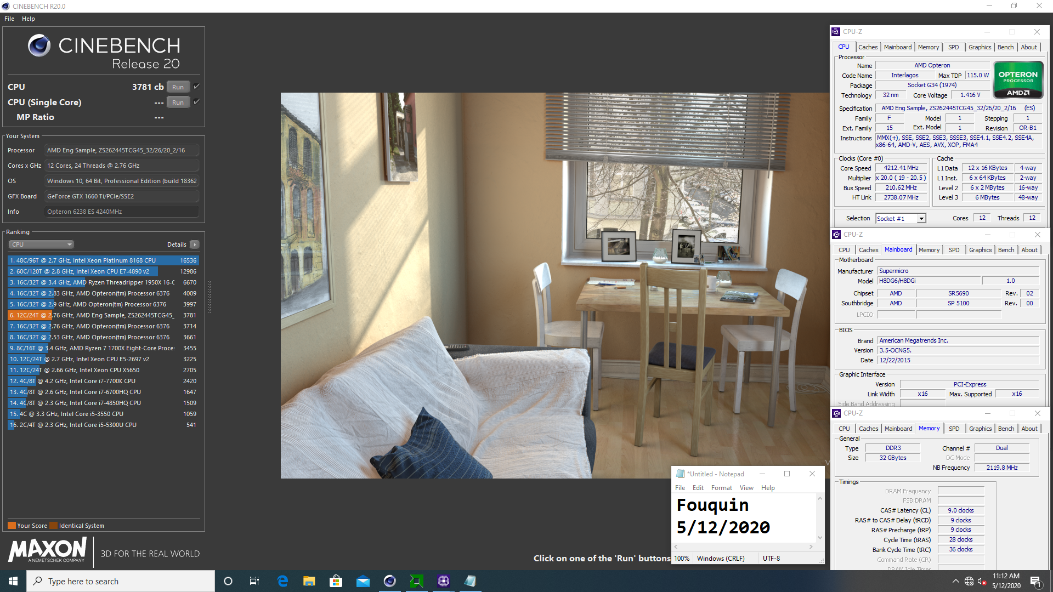Open the Socket #1 selection dropdown

click(x=901, y=219)
